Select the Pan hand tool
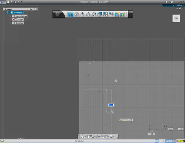 coord(88,136)
